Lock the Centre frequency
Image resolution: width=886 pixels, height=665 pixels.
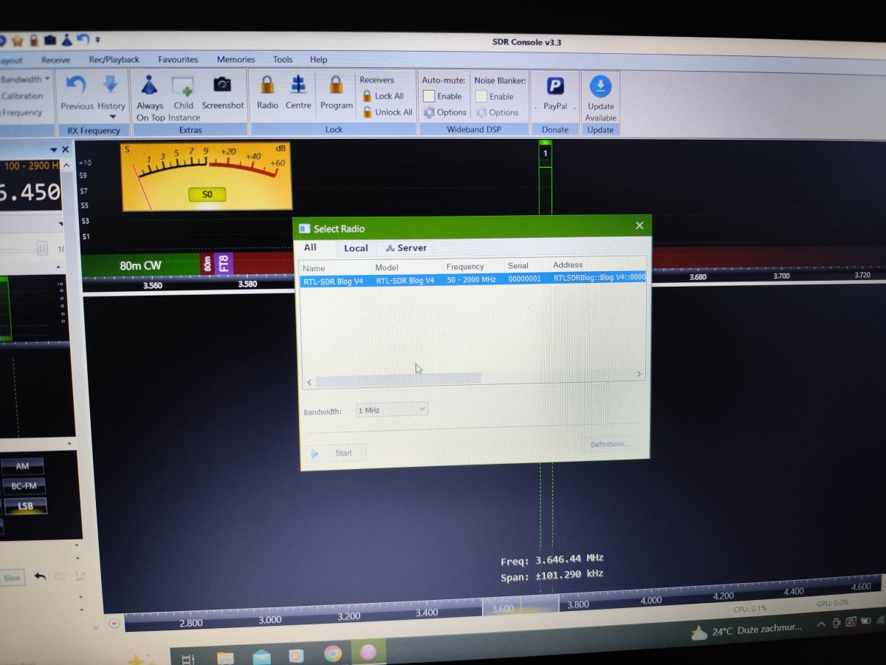298,93
